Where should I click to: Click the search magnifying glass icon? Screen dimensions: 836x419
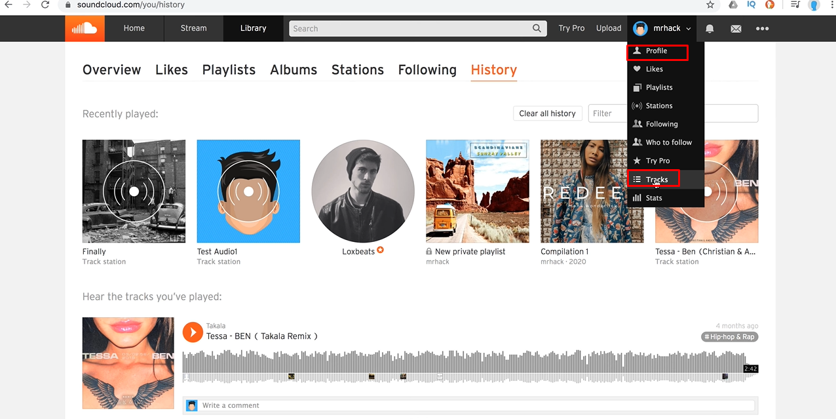pyautogui.click(x=537, y=28)
